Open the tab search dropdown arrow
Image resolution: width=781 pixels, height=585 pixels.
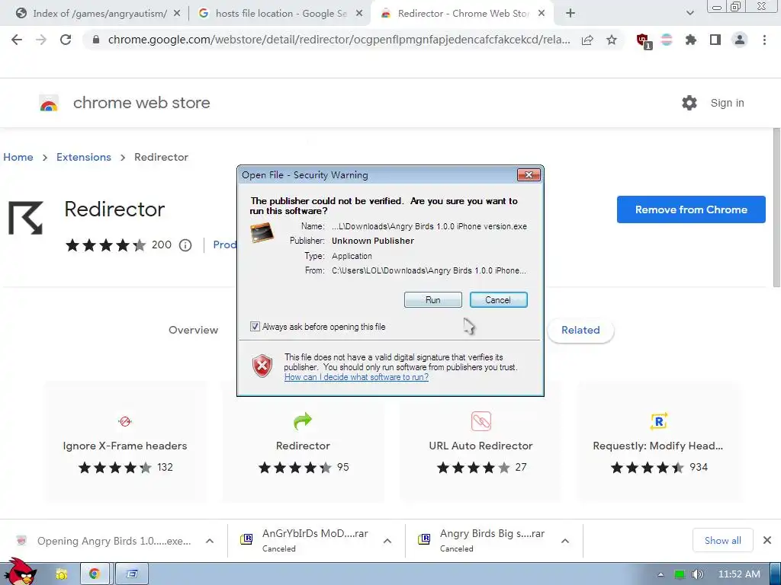(x=689, y=13)
